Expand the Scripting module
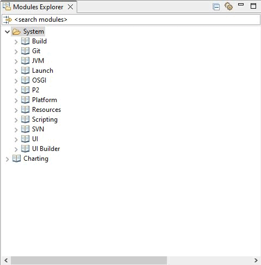261x265 pixels. [16, 120]
